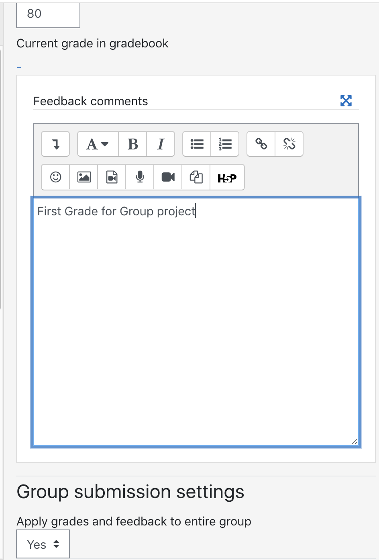Remove link with the unlink icon
The image size is (379, 560).
(289, 144)
